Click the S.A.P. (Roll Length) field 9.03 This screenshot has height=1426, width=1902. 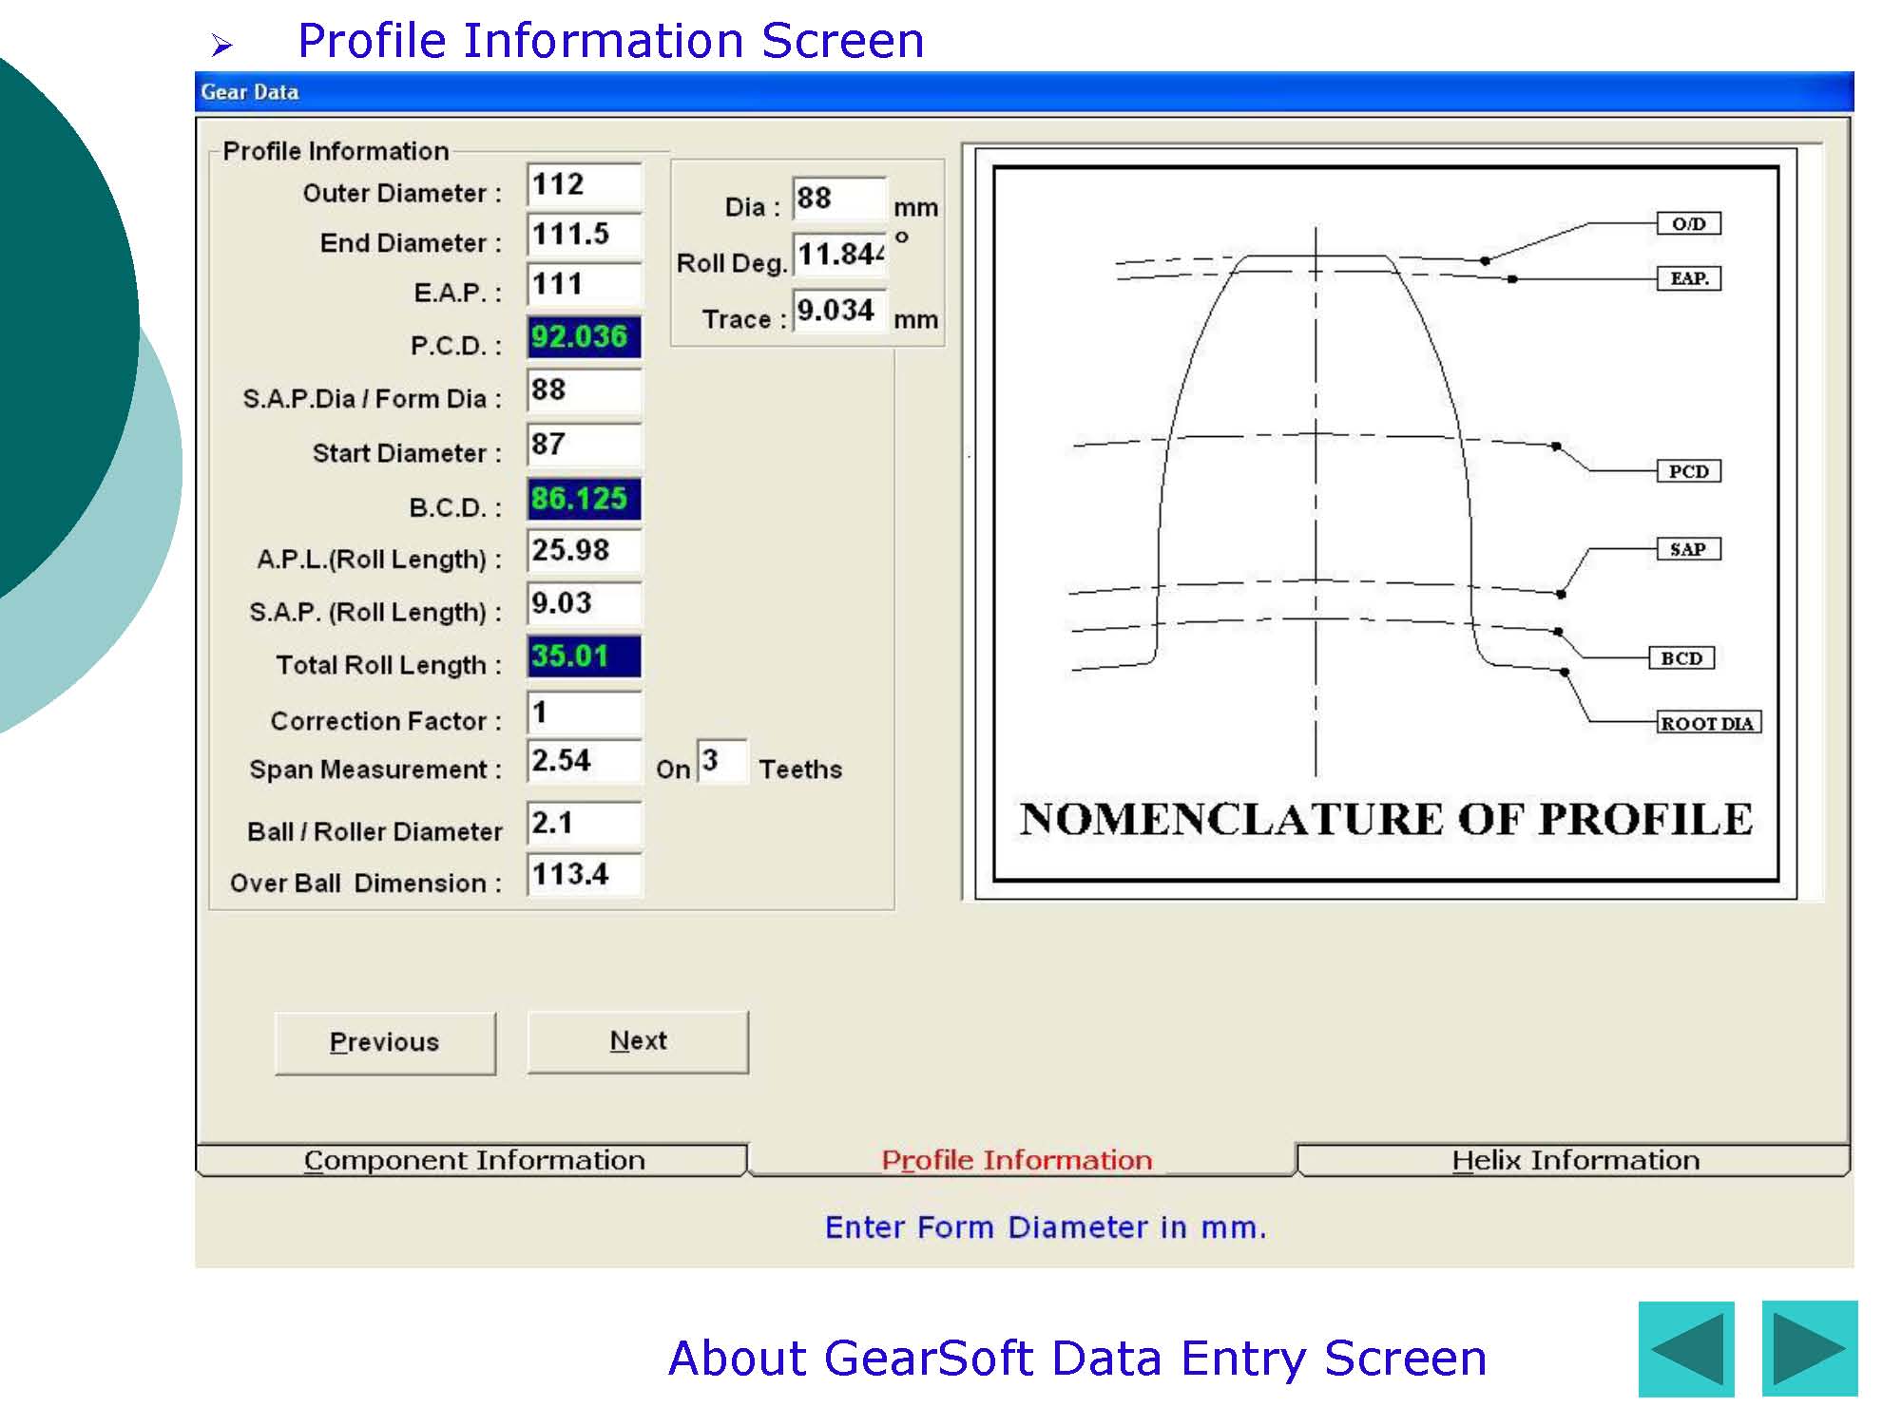point(585,604)
